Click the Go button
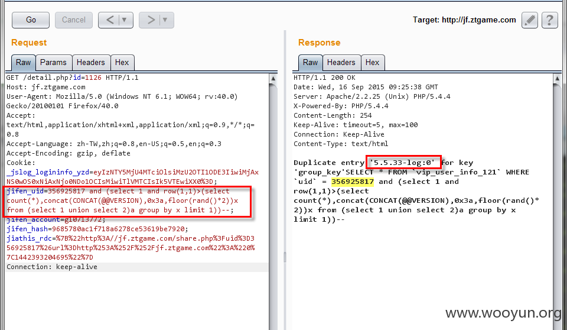 point(31,20)
